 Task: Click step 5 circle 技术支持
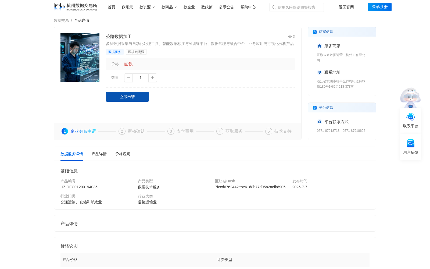pos(269,131)
